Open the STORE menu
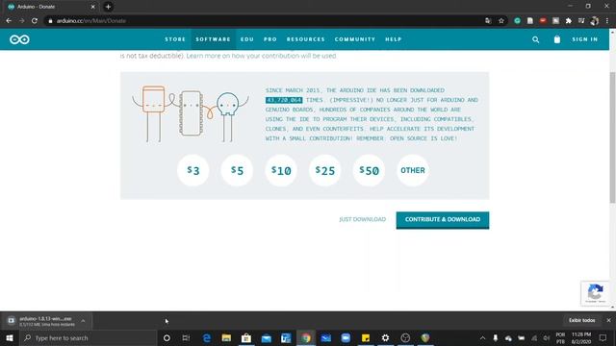 [x=175, y=39]
